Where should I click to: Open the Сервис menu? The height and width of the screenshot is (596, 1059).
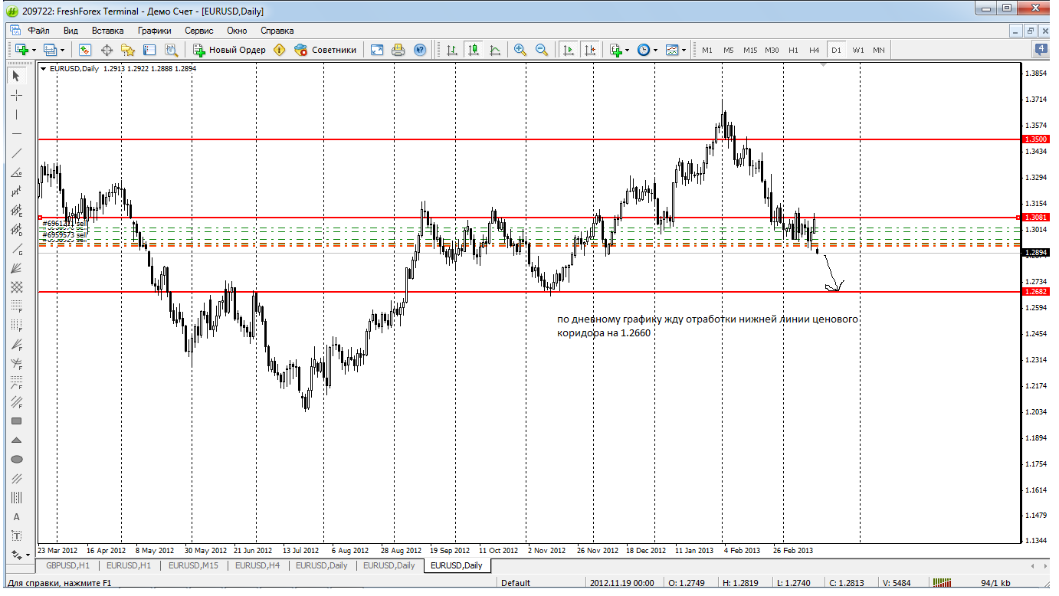click(198, 31)
